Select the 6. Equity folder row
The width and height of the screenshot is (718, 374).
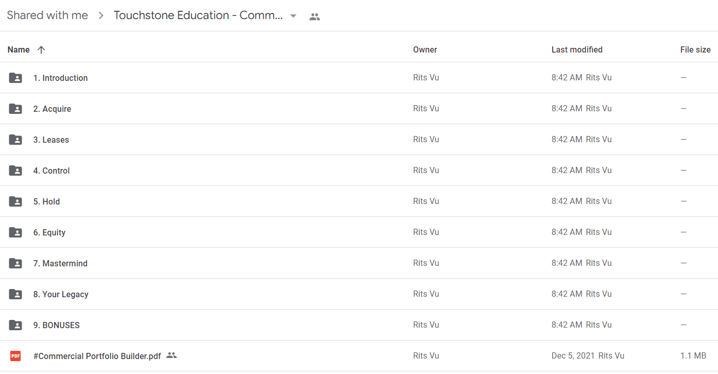click(x=359, y=232)
